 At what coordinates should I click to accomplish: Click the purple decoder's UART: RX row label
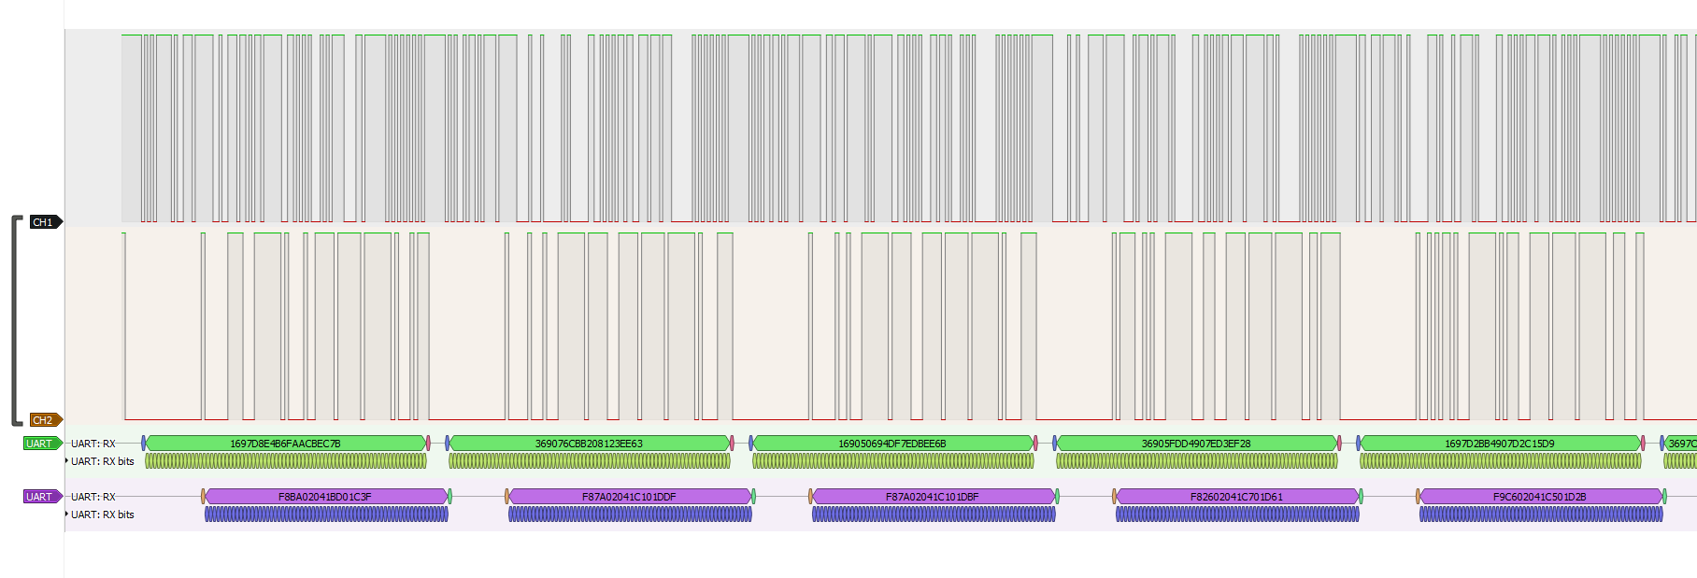[93, 497]
